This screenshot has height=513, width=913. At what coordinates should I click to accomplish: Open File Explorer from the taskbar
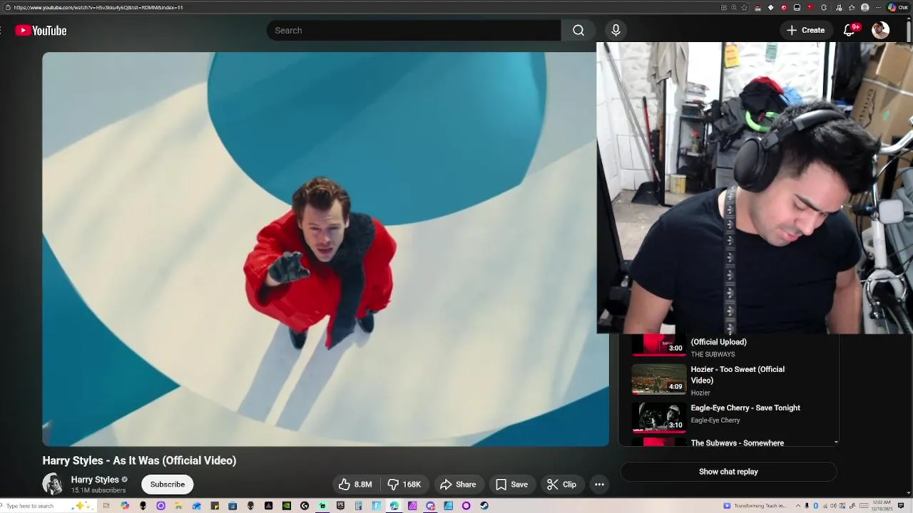pyautogui.click(x=178, y=506)
